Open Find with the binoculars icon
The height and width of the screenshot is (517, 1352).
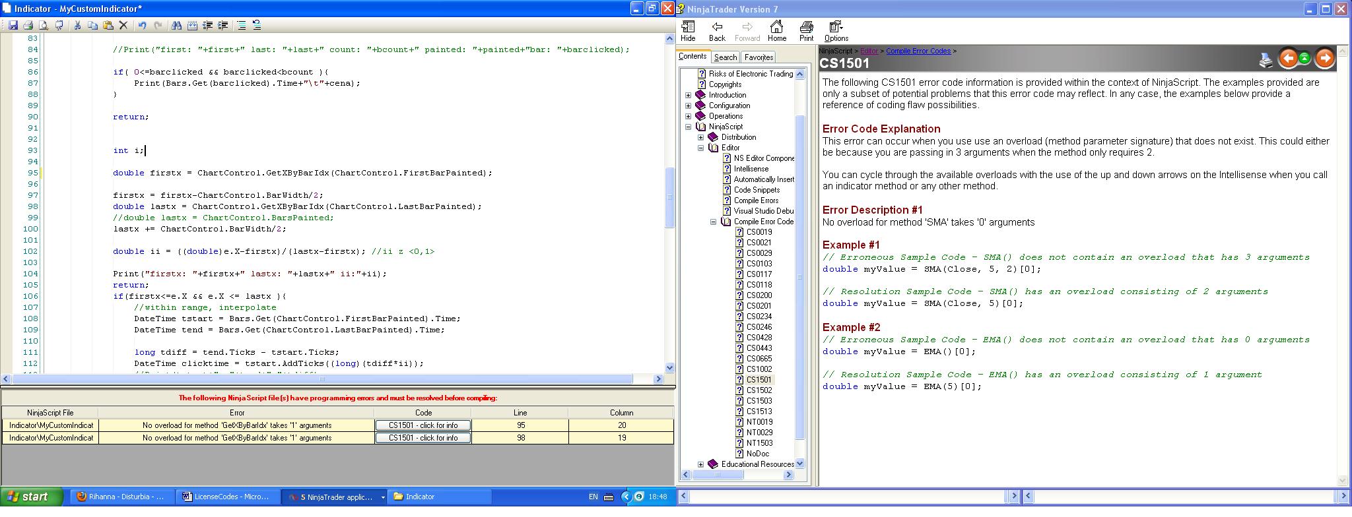[x=176, y=25]
